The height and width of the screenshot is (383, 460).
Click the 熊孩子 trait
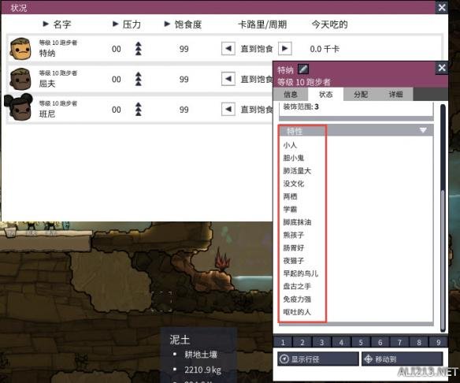tap(294, 235)
